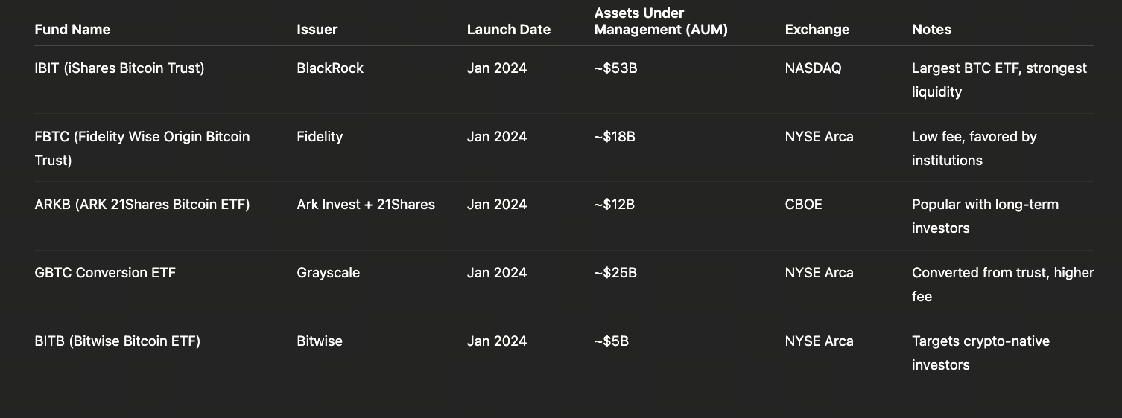This screenshot has height=418, width=1122.
Task: Select the ~$18B AUM value
Action: [x=614, y=137]
